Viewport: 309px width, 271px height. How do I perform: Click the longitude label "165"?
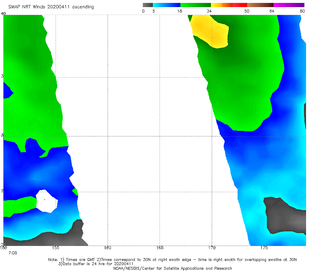tap(160, 248)
